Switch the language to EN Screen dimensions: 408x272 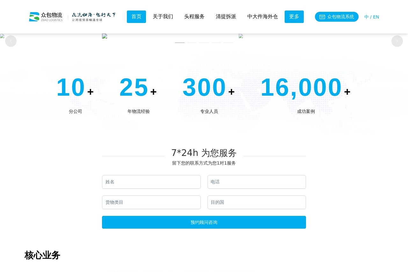pos(376,17)
